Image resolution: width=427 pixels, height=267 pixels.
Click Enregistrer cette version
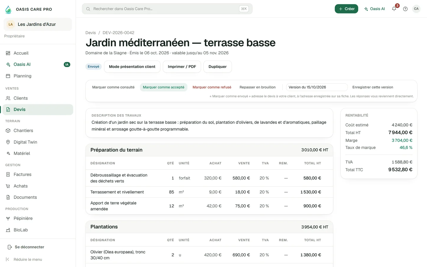[373, 87]
